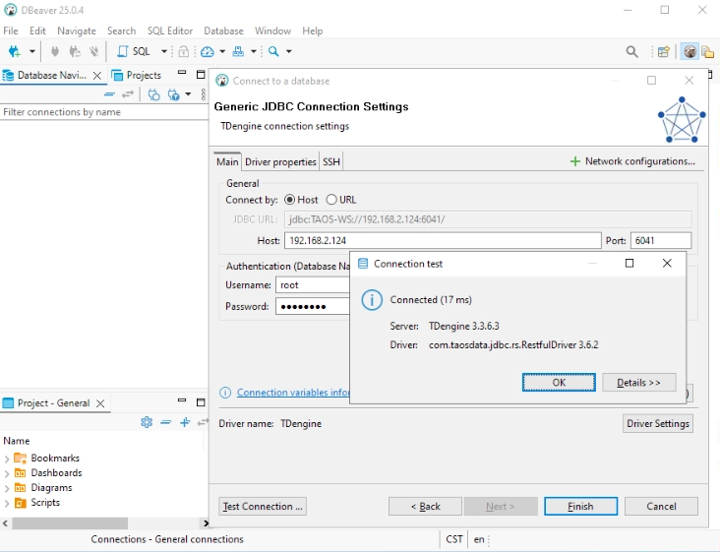The image size is (720, 552).
Task: Close the Database Navigator tab
Action: [x=97, y=76]
